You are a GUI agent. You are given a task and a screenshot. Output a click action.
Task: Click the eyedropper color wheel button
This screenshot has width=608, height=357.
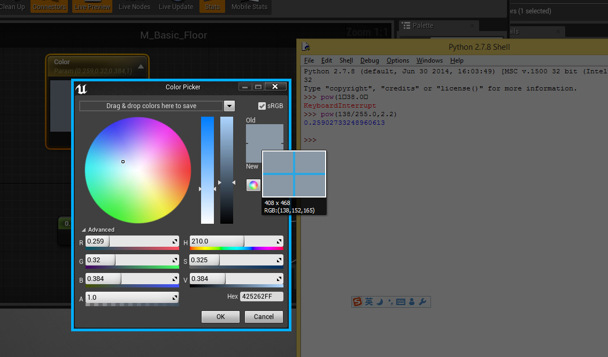[x=253, y=185]
